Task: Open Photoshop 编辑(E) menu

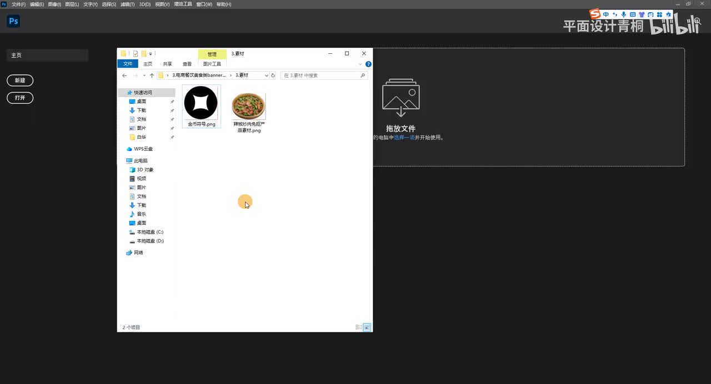Action: [x=37, y=4]
